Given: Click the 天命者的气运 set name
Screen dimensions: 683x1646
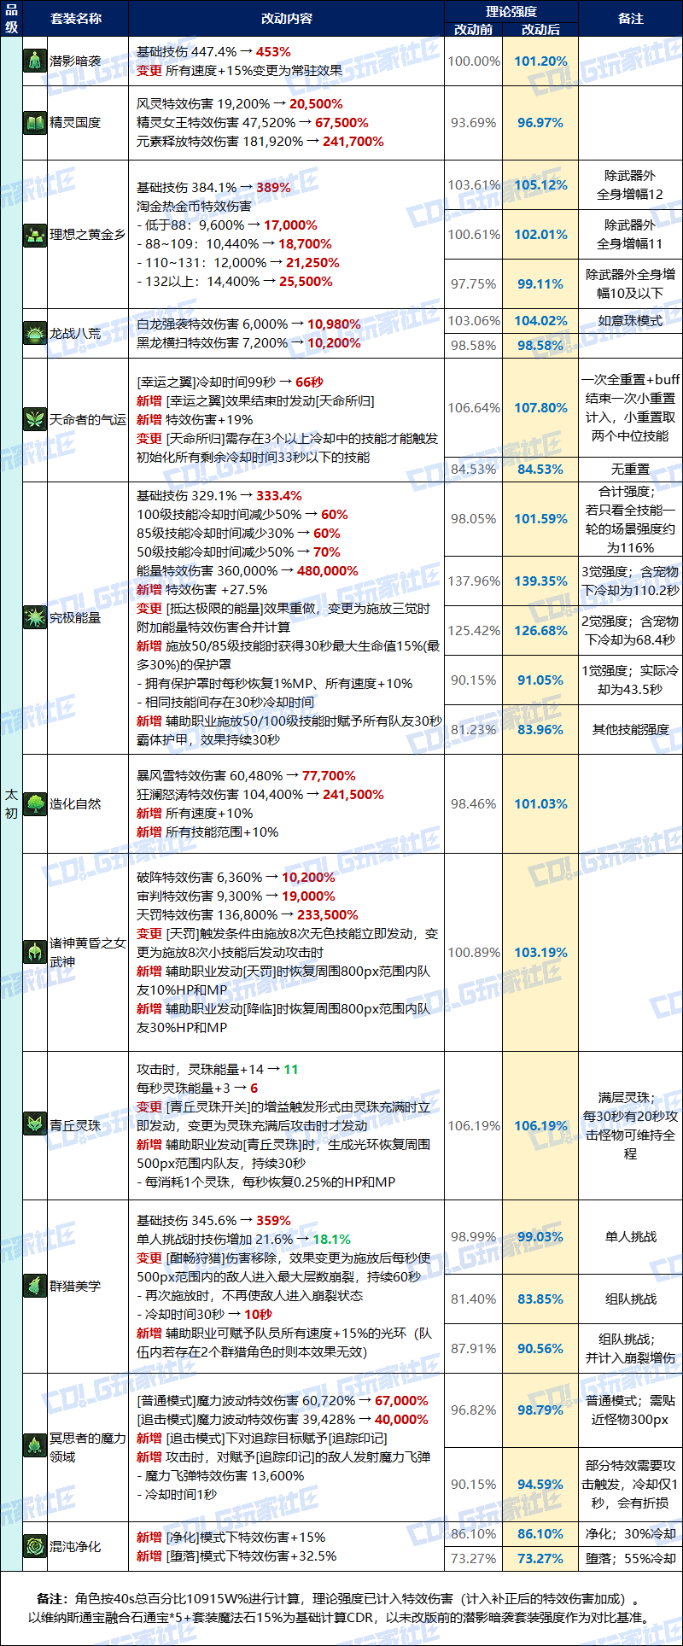Looking at the screenshot, I should tap(87, 419).
